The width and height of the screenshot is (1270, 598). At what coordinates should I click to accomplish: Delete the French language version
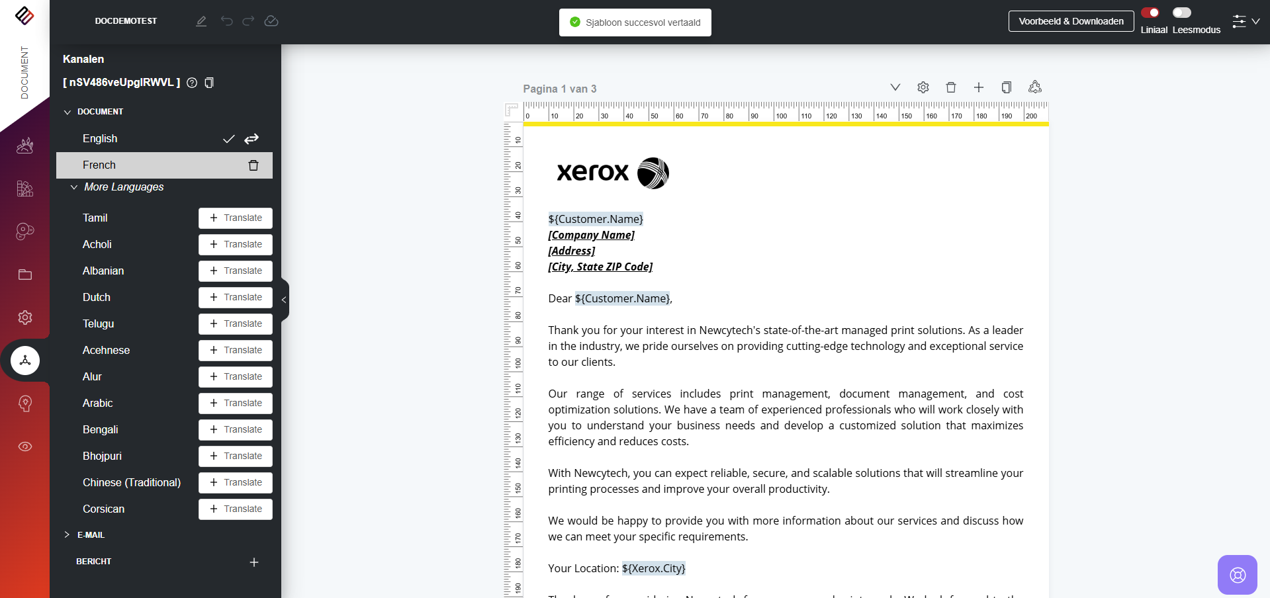253,165
